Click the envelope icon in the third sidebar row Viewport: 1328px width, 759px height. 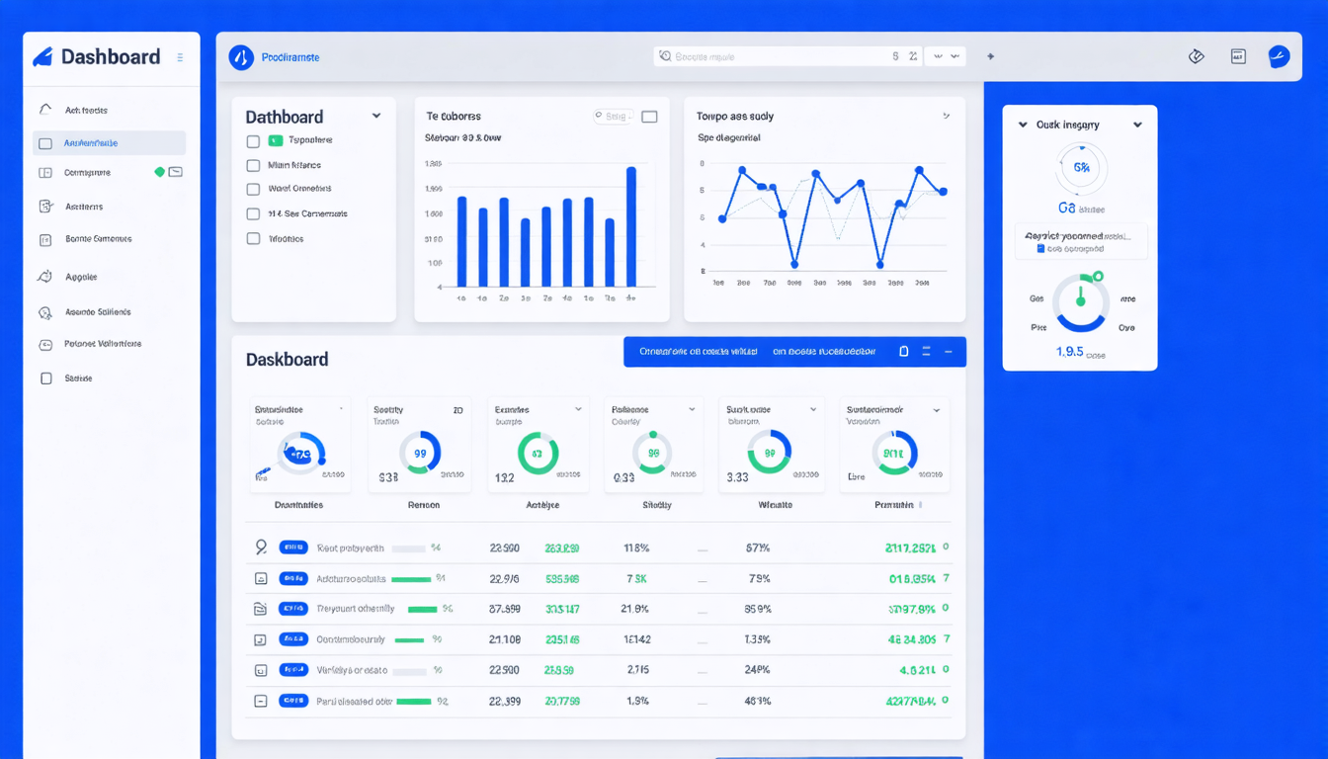pos(175,172)
